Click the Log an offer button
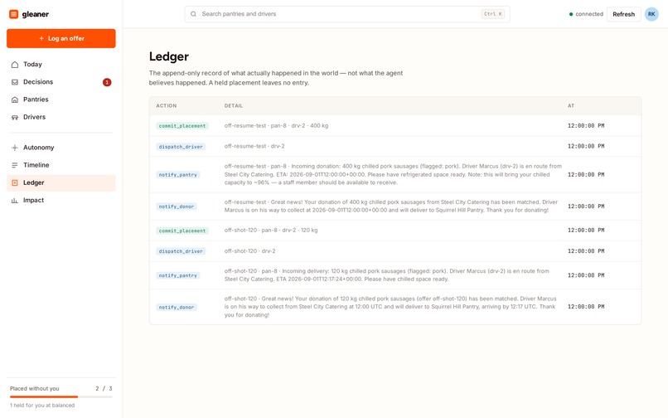This screenshot has width=668, height=418. coord(61,38)
